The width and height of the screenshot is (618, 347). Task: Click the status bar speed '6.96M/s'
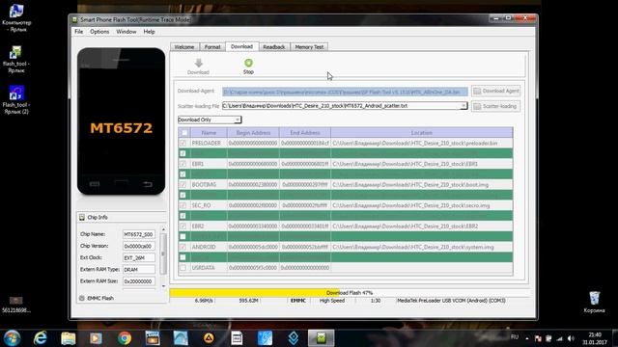[x=204, y=301]
